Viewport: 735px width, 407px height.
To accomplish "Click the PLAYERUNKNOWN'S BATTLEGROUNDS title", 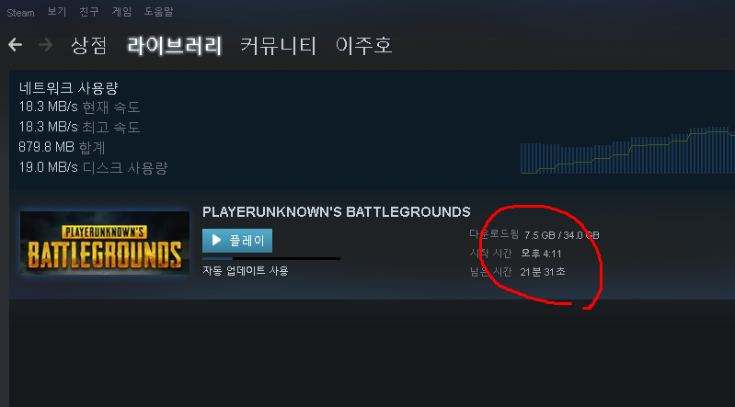I will pos(336,212).
